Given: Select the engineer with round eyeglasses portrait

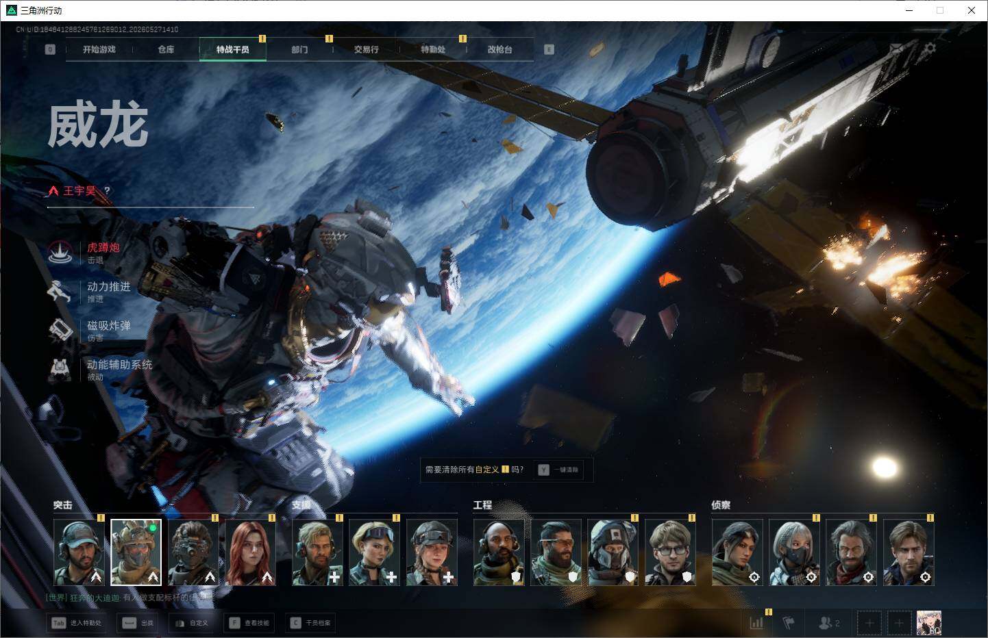Looking at the screenshot, I should click(670, 552).
